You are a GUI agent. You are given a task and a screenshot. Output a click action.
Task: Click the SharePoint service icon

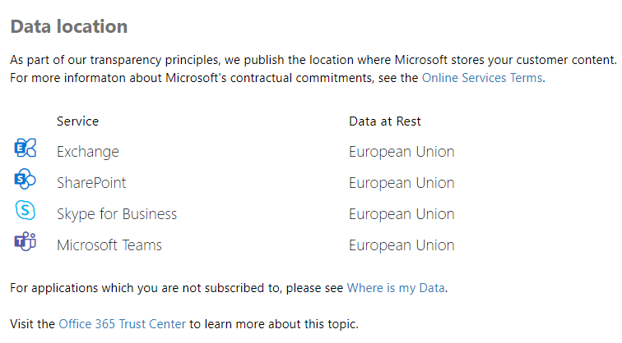(x=26, y=179)
